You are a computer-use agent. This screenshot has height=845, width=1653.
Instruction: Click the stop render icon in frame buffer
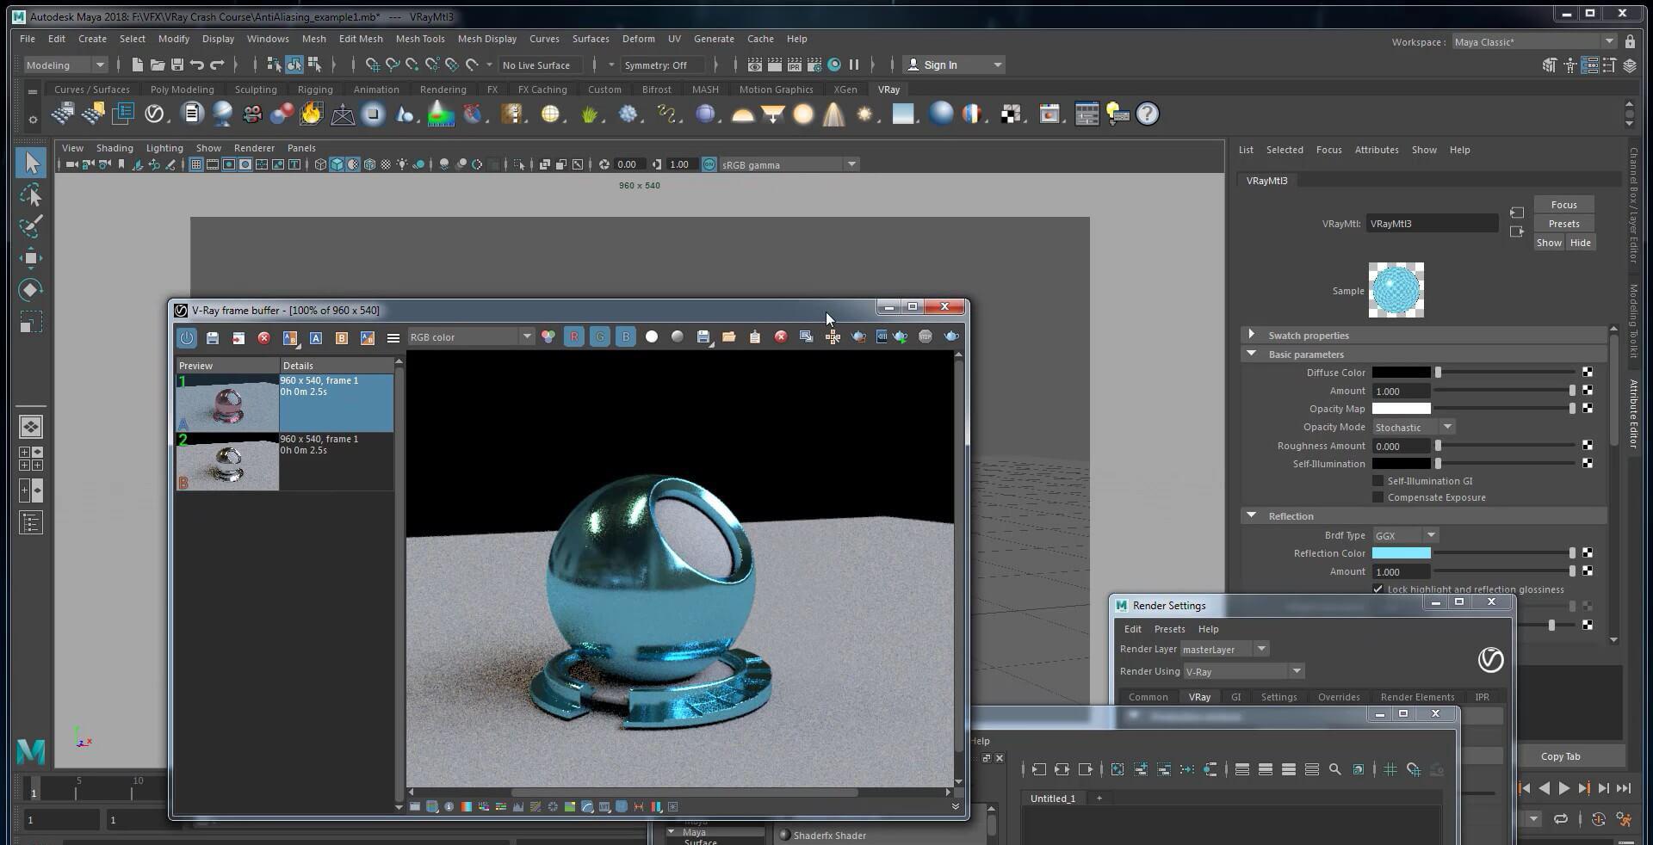point(926,336)
